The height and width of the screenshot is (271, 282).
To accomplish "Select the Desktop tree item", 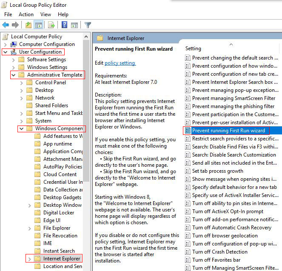I will (x=44, y=90).
